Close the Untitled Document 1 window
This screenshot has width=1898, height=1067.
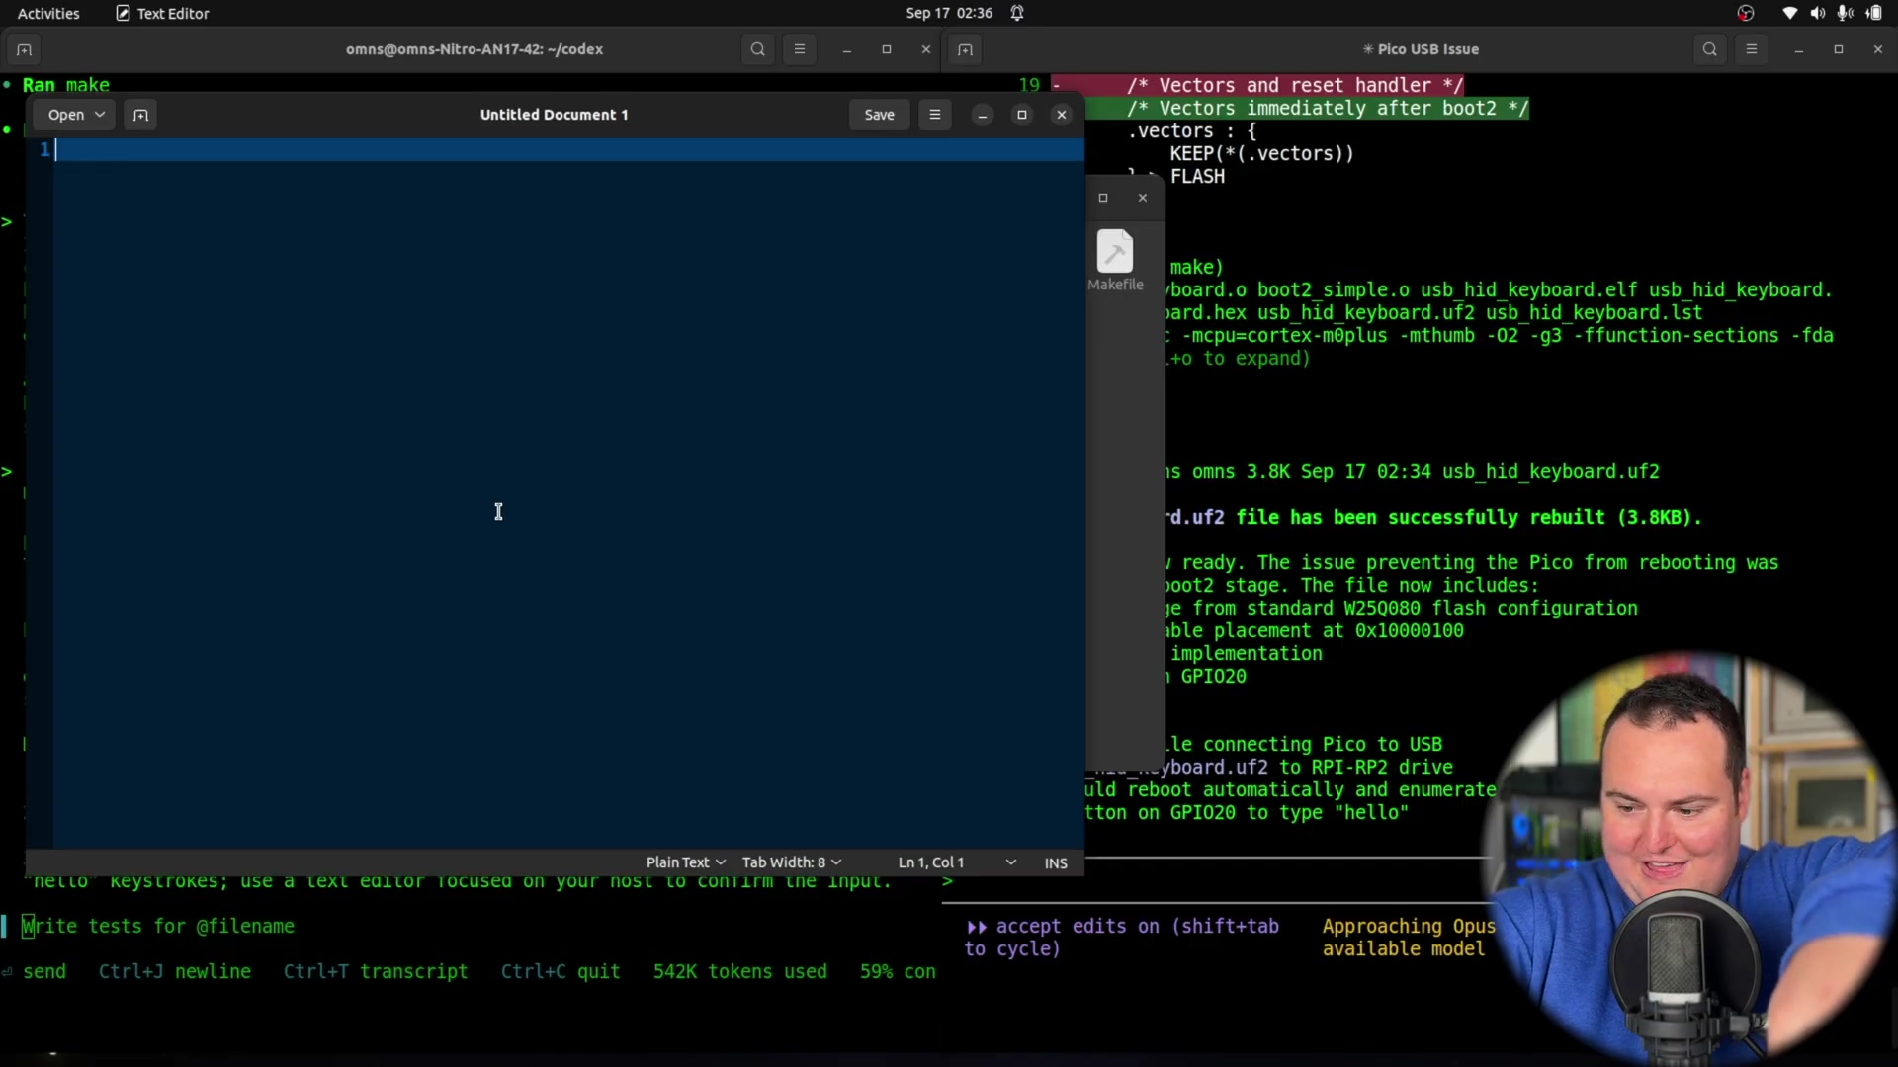coord(1062,115)
